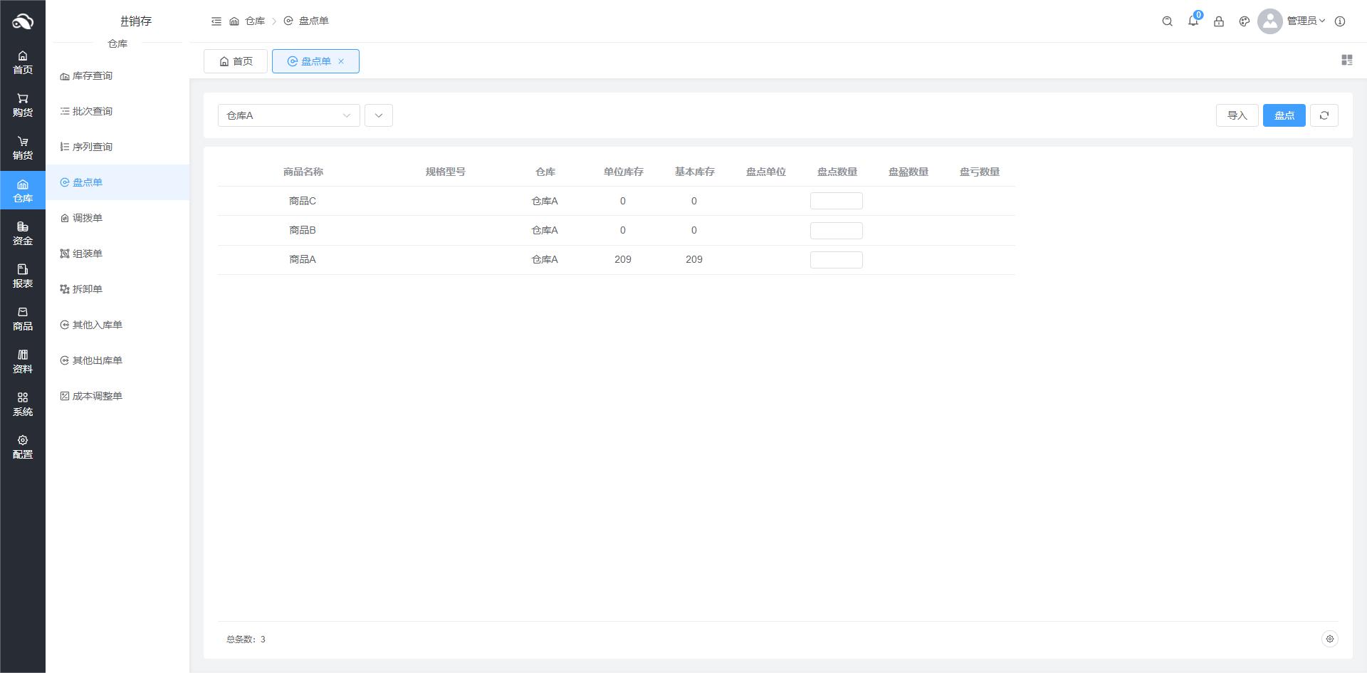Go to the 销货 module in left rail

coord(23,148)
